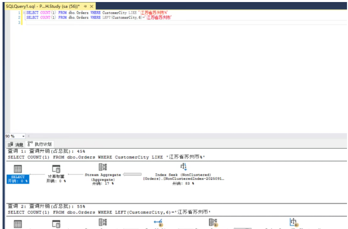
Task: Click the SELECT node icon in query 1
Action: tap(18, 169)
